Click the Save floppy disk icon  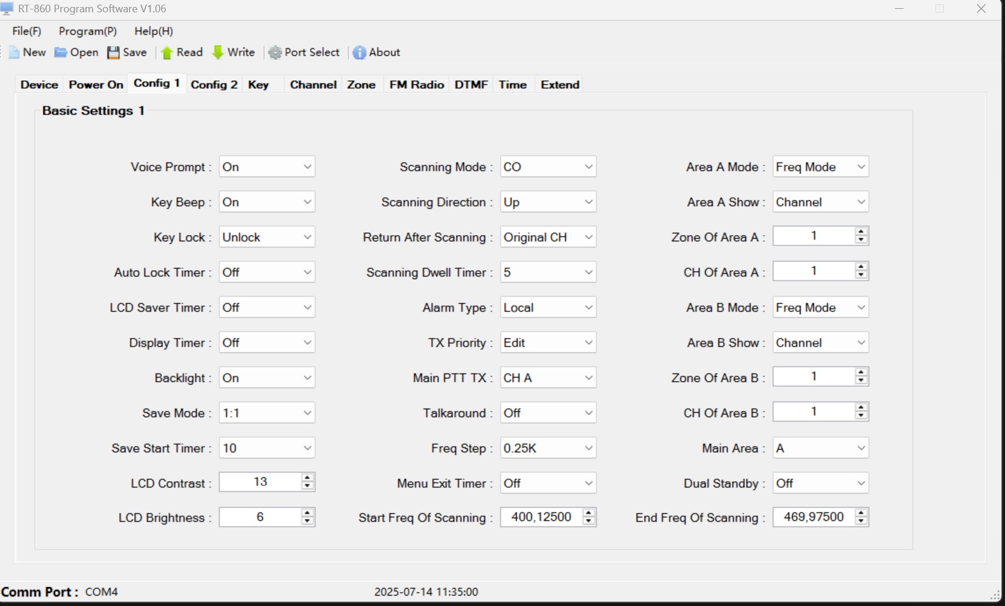point(113,53)
